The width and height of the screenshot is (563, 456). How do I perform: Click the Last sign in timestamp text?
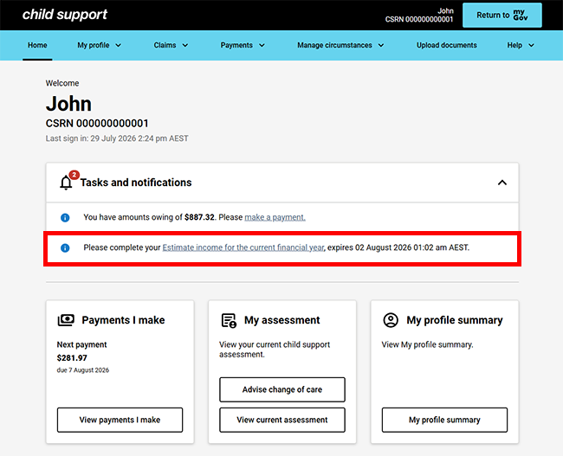[x=117, y=138]
